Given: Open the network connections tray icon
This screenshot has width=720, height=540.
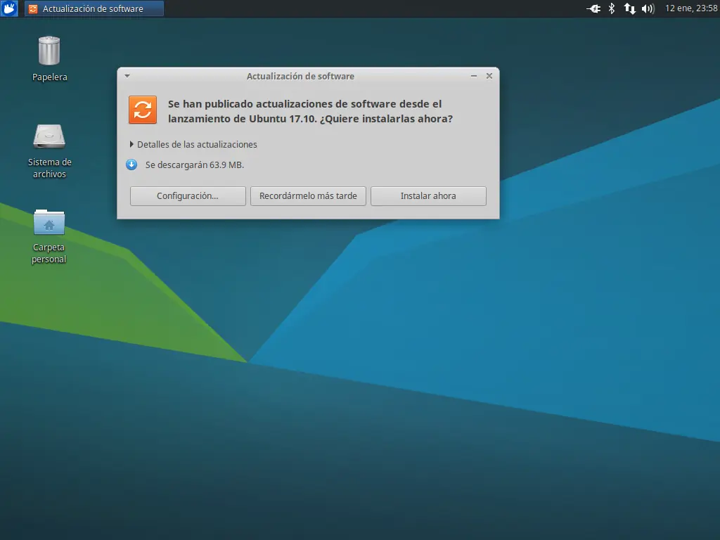Looking at the screenshot, I should point(629,8).
